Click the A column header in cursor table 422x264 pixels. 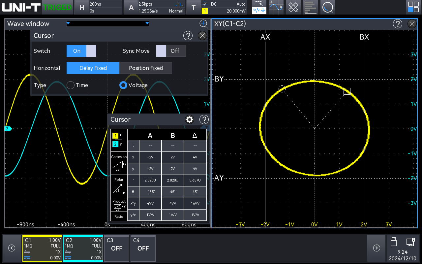[150, 135]
